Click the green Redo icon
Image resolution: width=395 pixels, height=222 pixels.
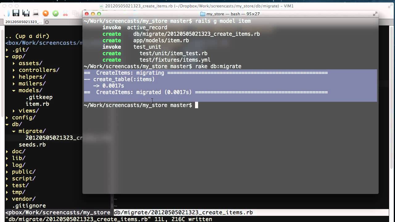point(56,13)
